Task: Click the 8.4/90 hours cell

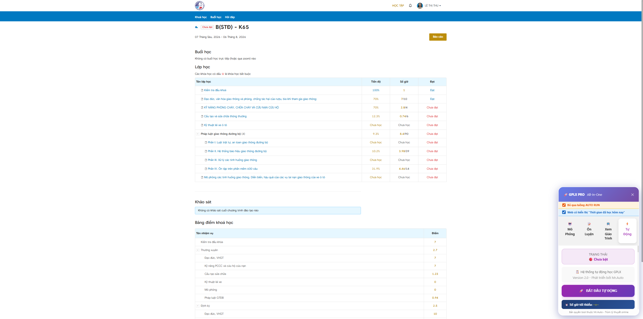Action: point(404,134)
